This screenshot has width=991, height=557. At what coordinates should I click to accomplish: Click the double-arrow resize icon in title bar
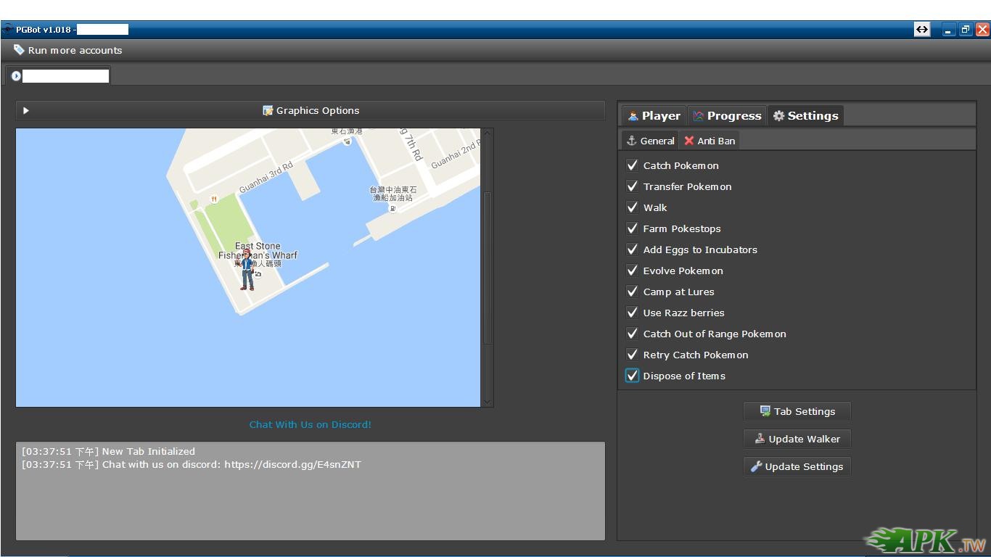(921, 30)
